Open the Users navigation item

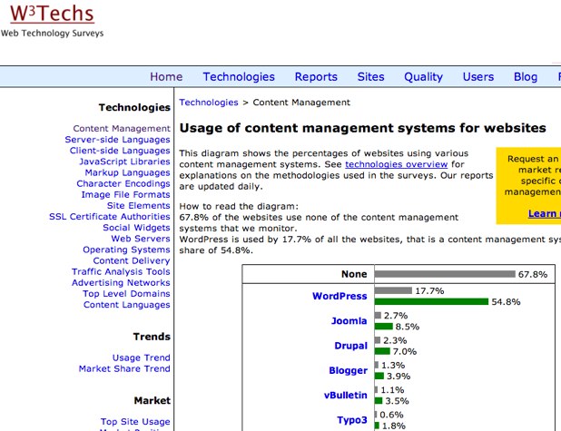pyautogui.click(x=478, y=77)
